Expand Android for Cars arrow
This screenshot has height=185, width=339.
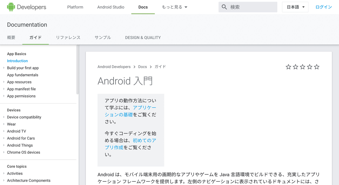[x=4, y=138]
